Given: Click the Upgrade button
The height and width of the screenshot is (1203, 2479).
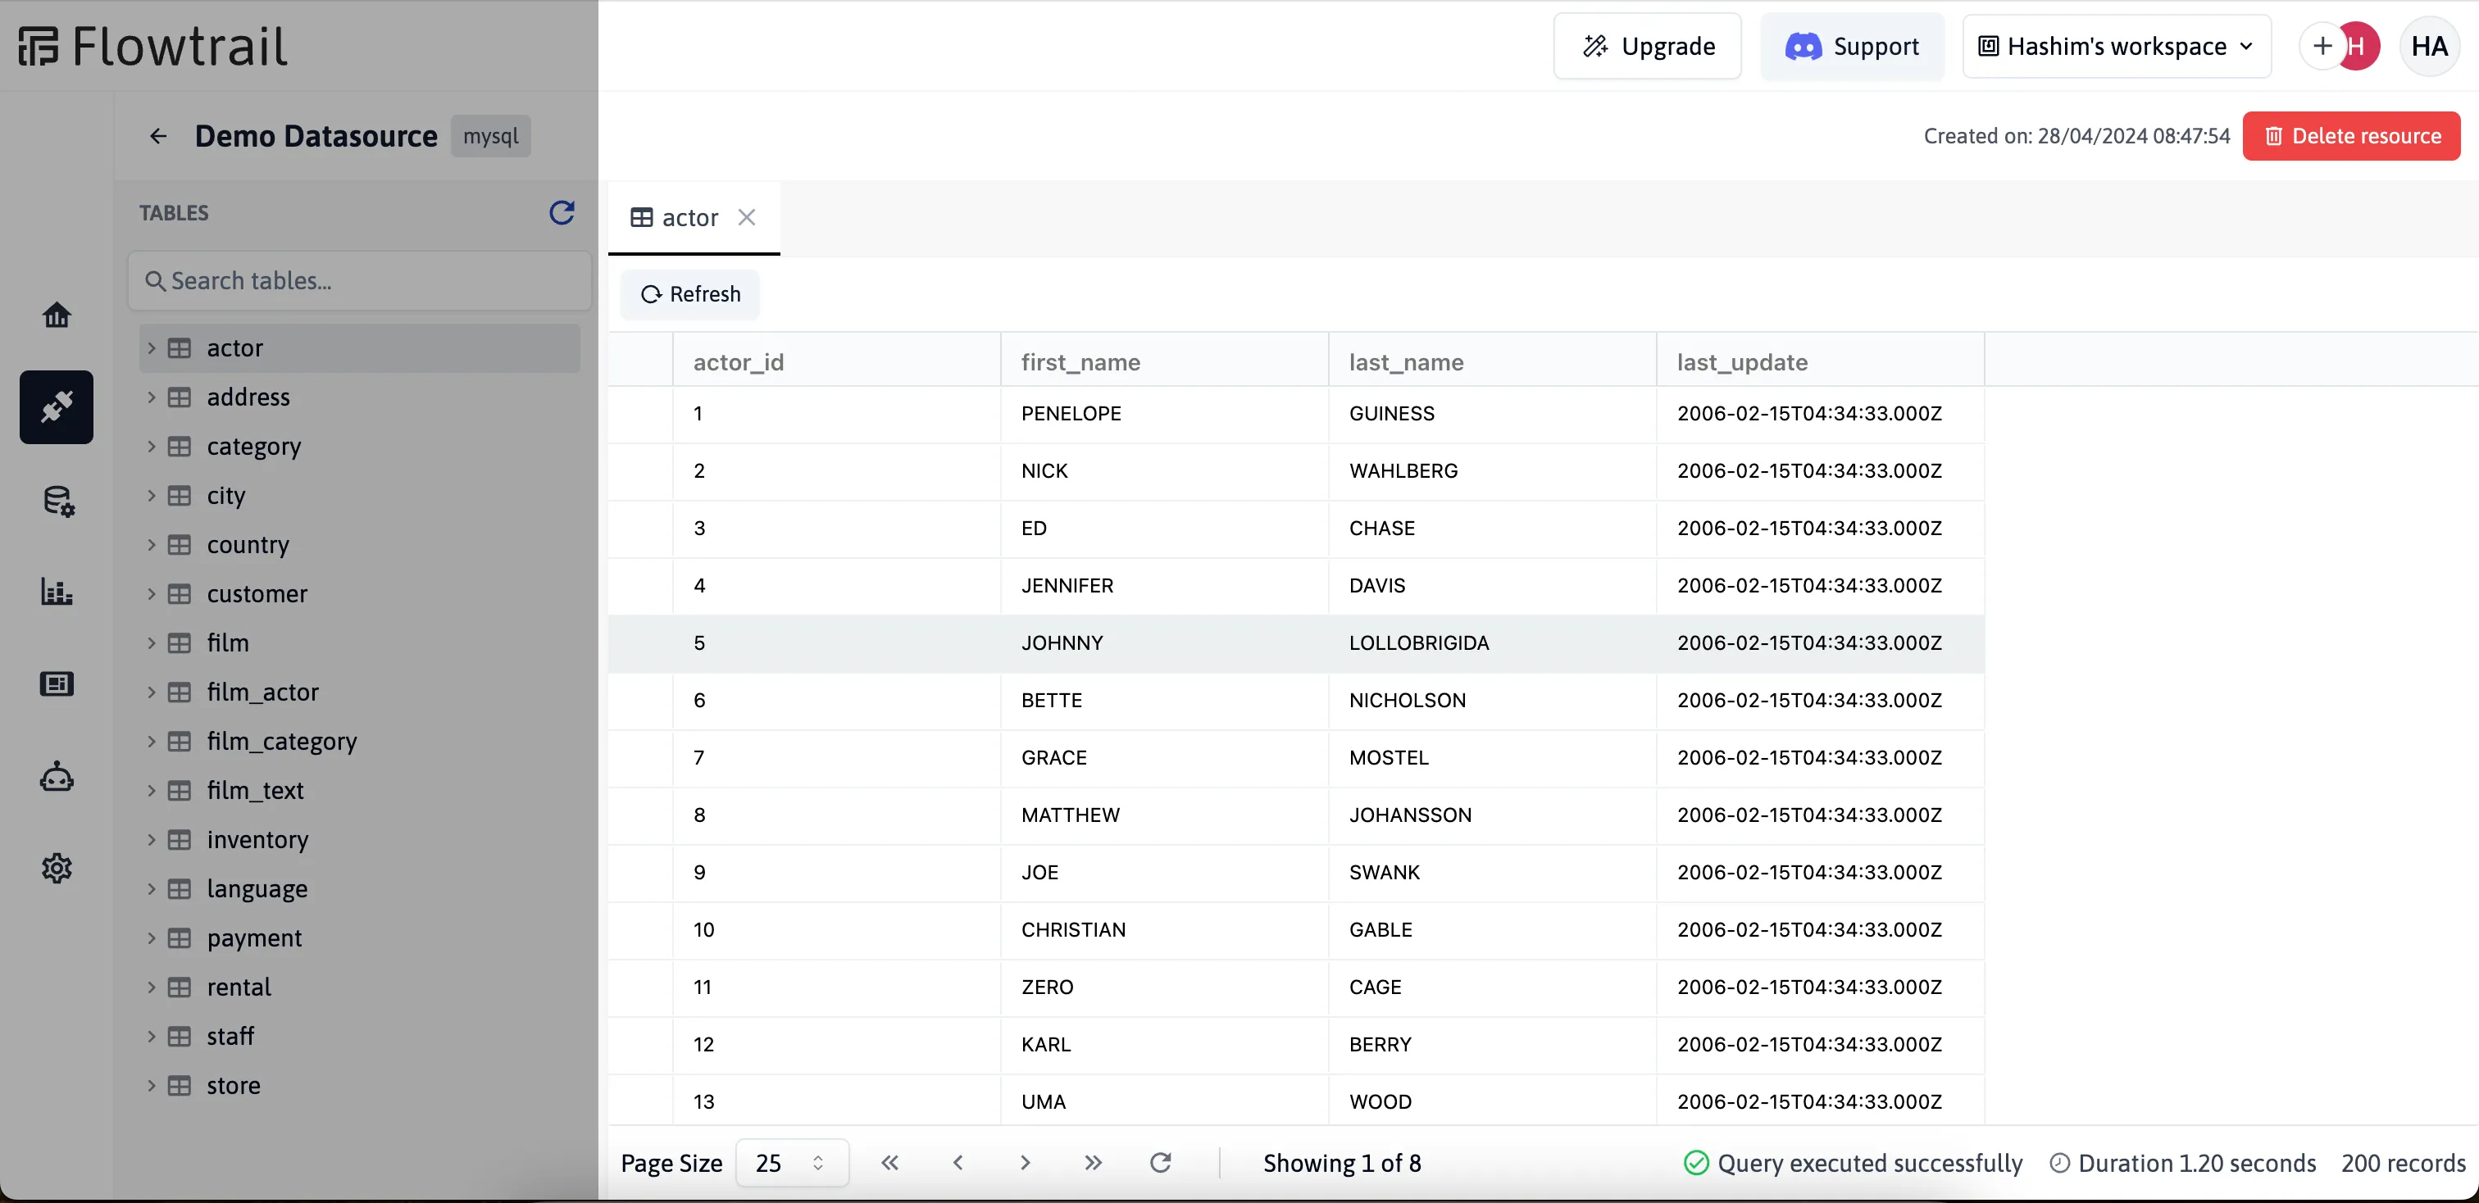Looking at the screenshot, I should click(1648, 46).
